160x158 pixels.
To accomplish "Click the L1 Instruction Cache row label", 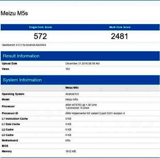I will (x=15, y=119).
